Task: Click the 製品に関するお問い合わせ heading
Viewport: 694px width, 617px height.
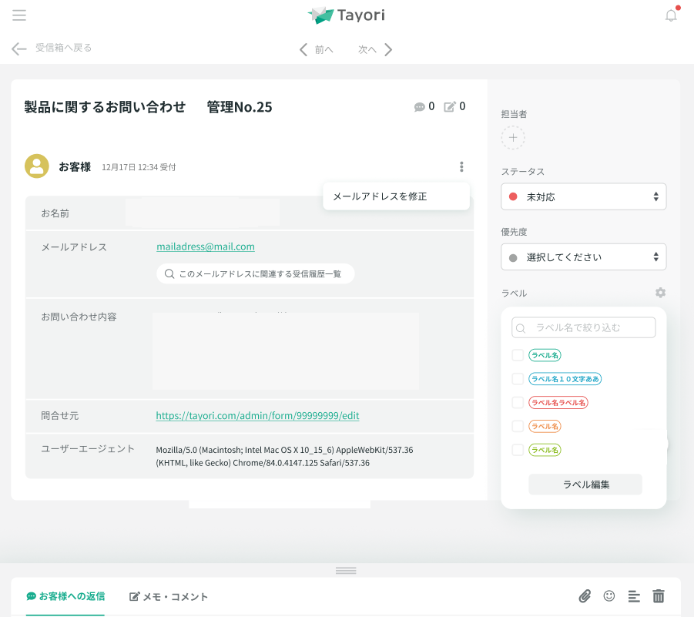Action: point(105,106)
